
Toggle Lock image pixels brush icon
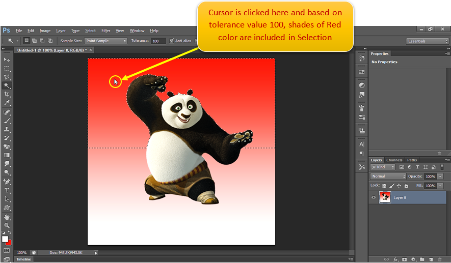391,186
